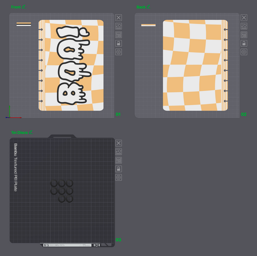The image size is (257, 256).
Task: Toggle the lock on the Back plate
Action: pyautogui.click(x=244, y=43)
